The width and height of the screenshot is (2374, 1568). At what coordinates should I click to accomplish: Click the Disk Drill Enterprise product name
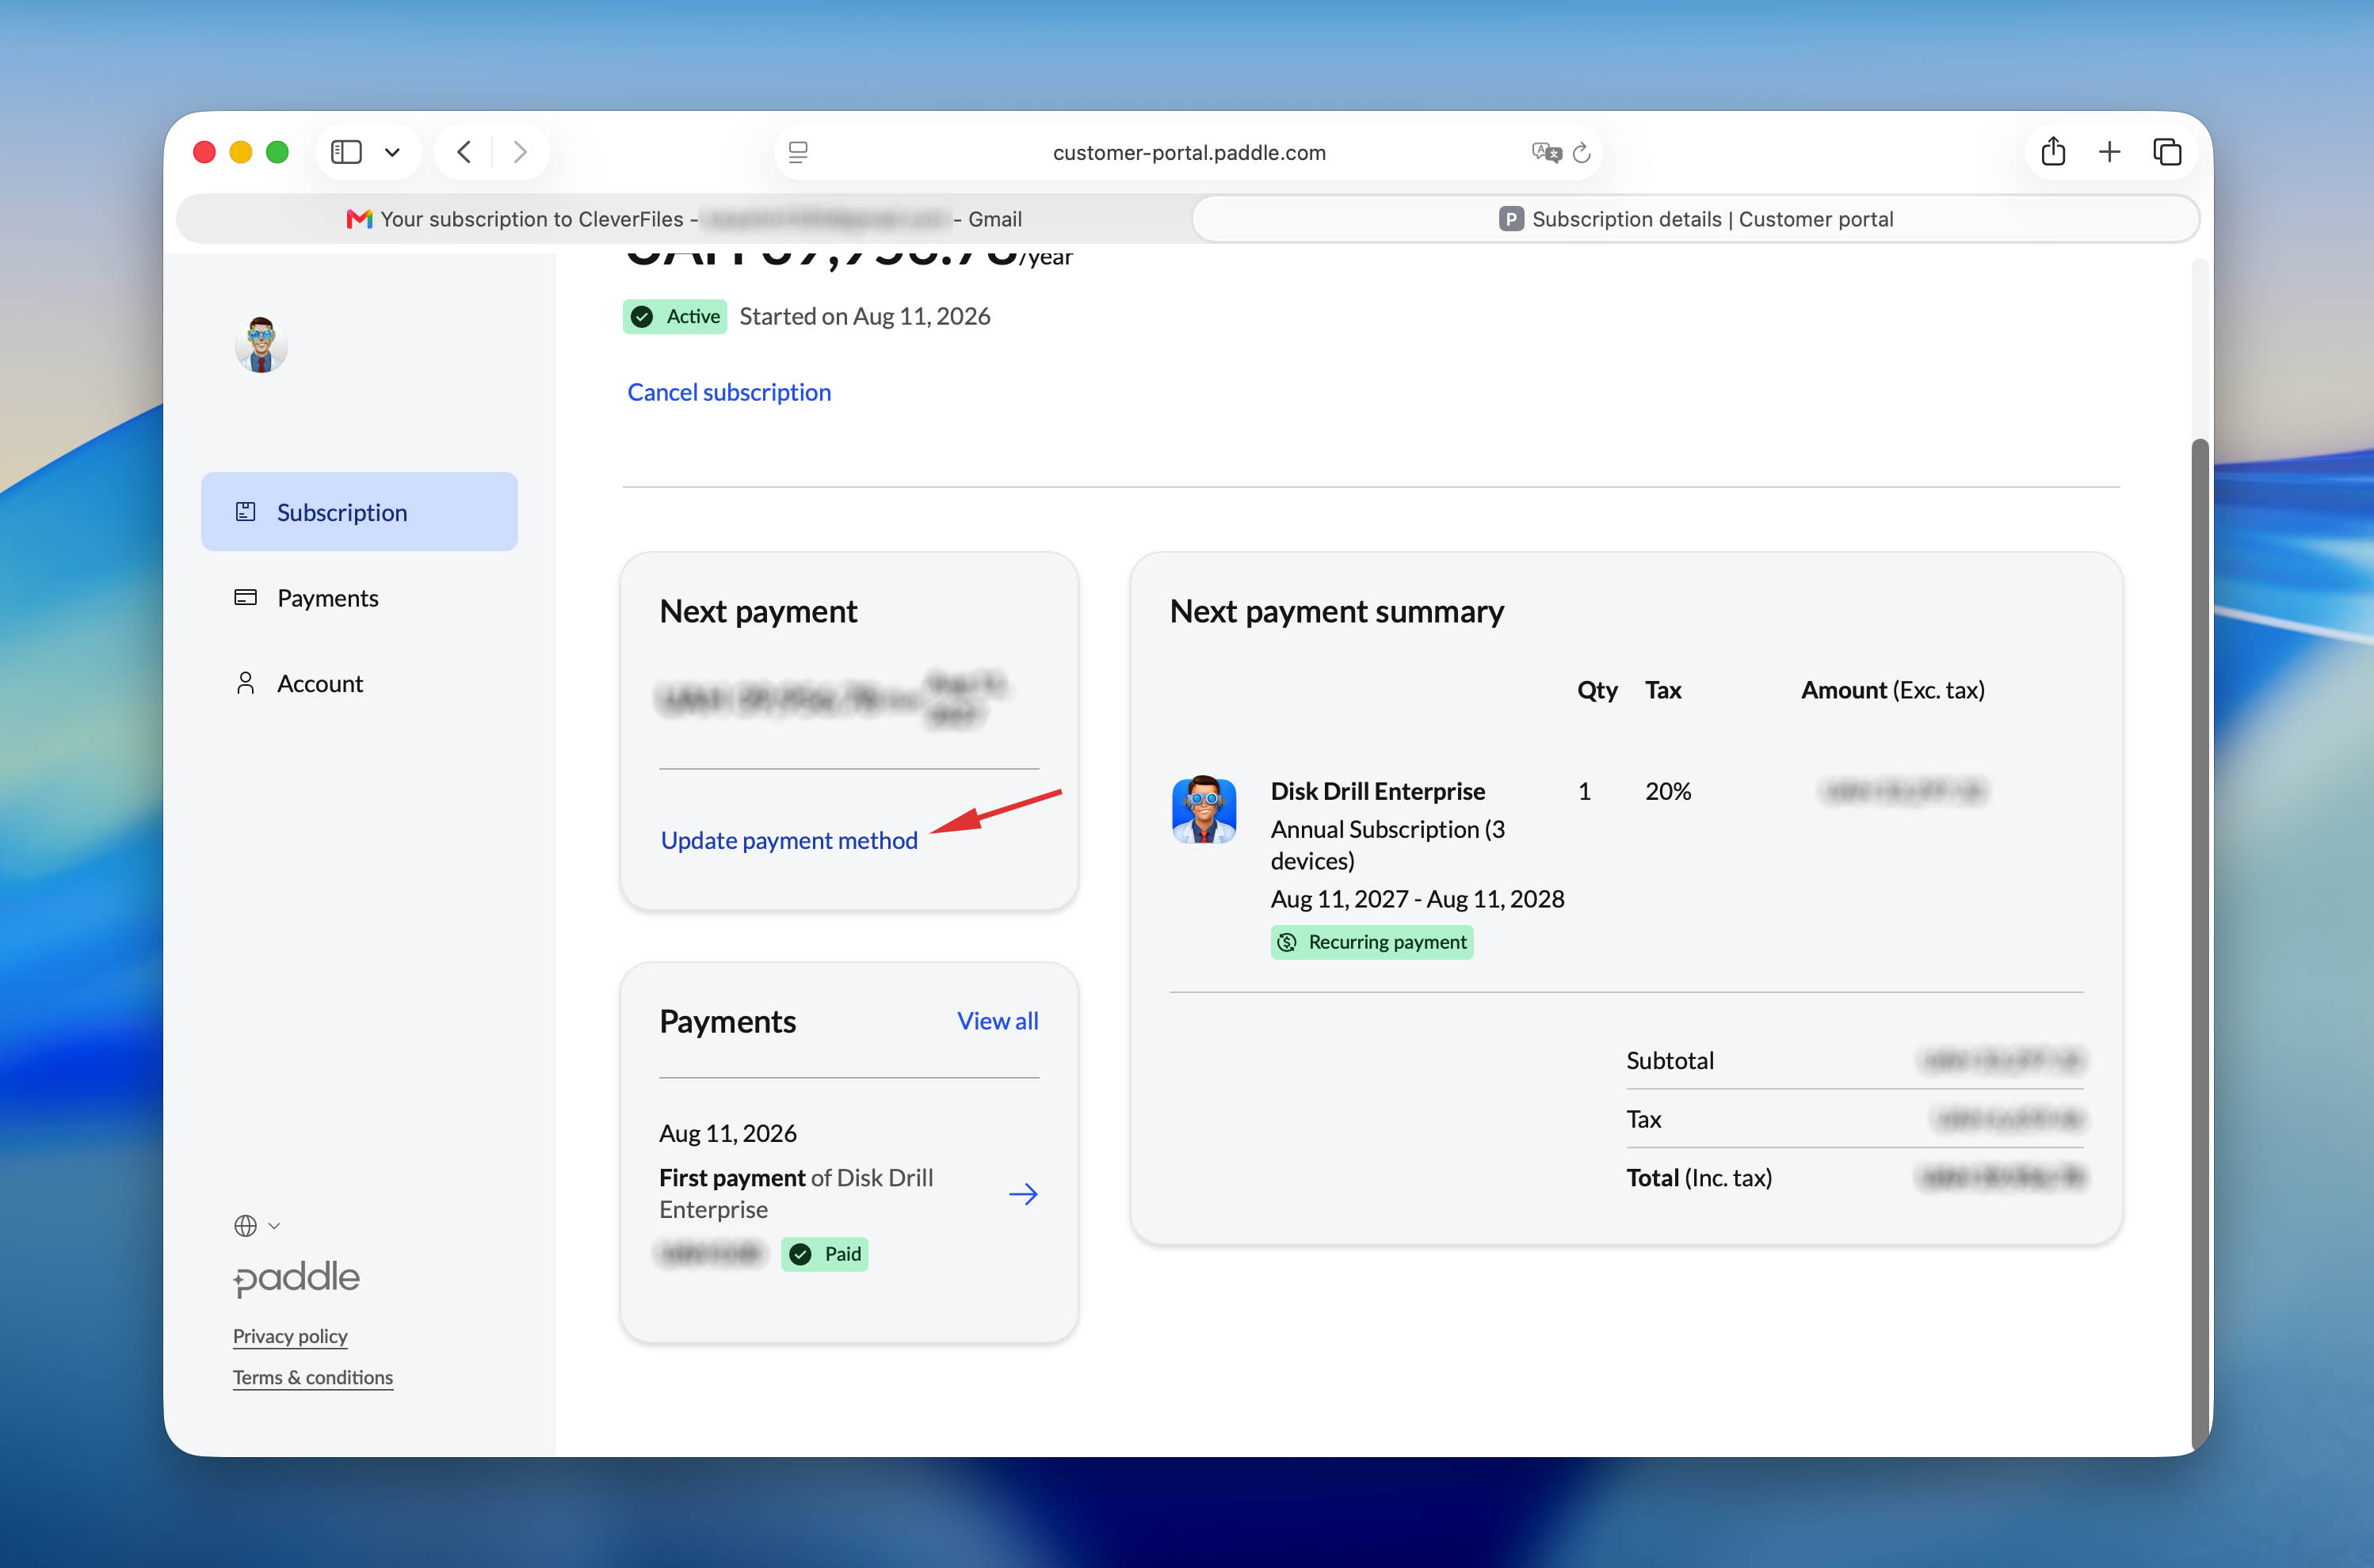click(1378, 791)
